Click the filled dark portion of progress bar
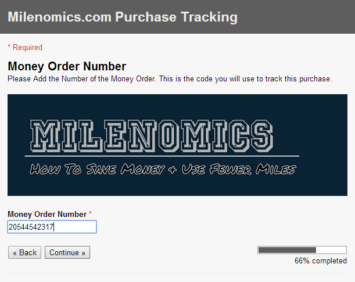355x282 pixels. click(x=287, y=250)
